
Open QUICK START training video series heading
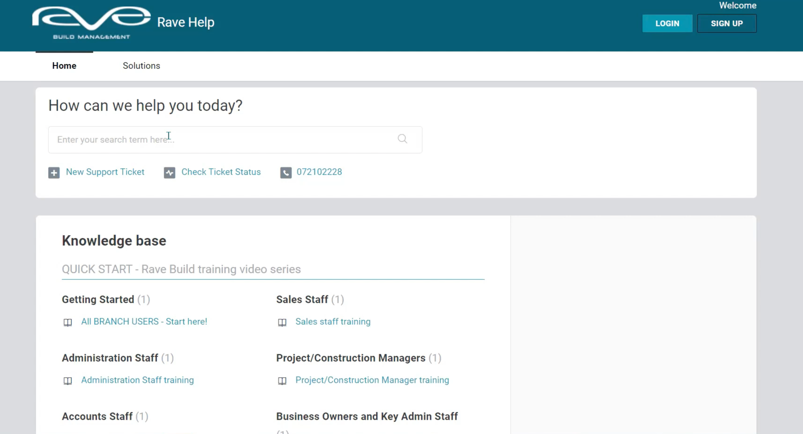coord(181,269)
